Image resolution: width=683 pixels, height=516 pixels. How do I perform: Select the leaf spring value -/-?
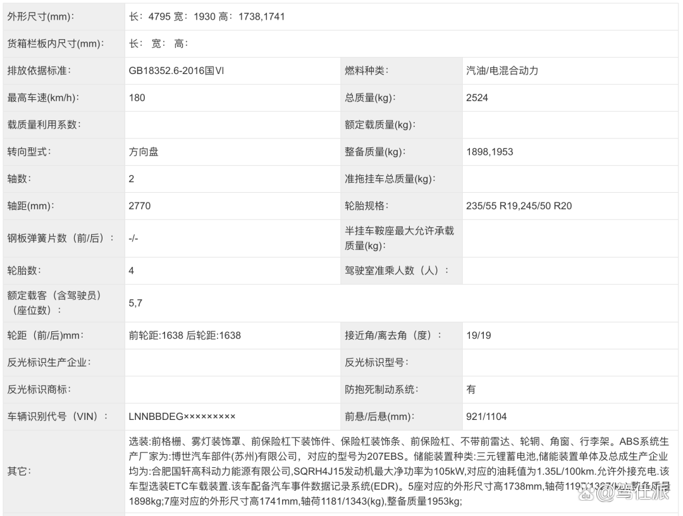pos(133,238)
